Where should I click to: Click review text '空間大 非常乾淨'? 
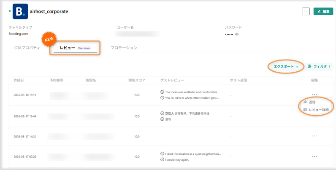(187, 114)
